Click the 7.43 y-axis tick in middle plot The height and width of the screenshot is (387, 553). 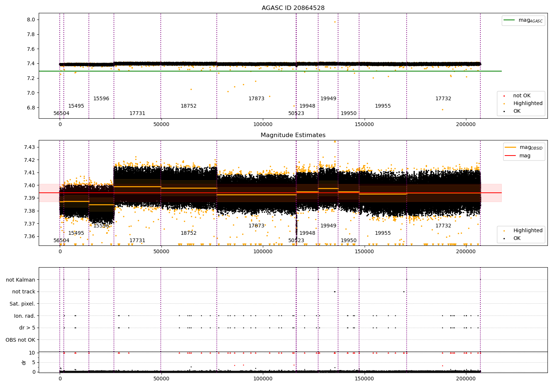[29, 147]
